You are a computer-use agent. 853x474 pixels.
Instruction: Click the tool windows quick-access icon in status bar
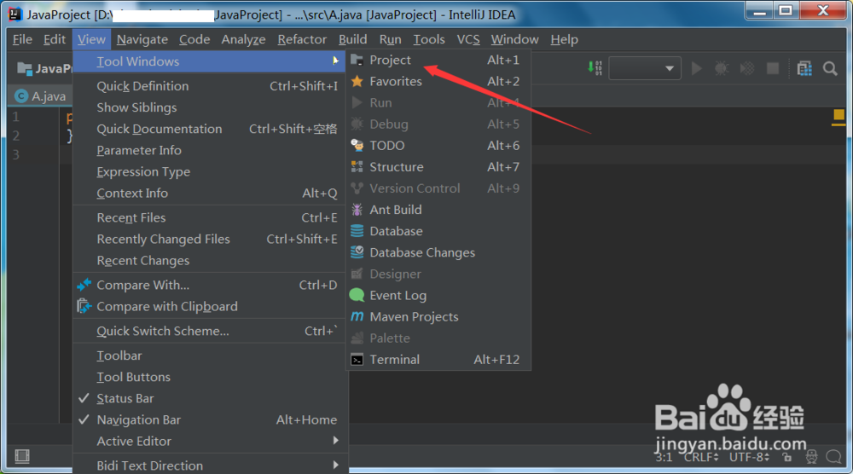(x=22, y=456)
